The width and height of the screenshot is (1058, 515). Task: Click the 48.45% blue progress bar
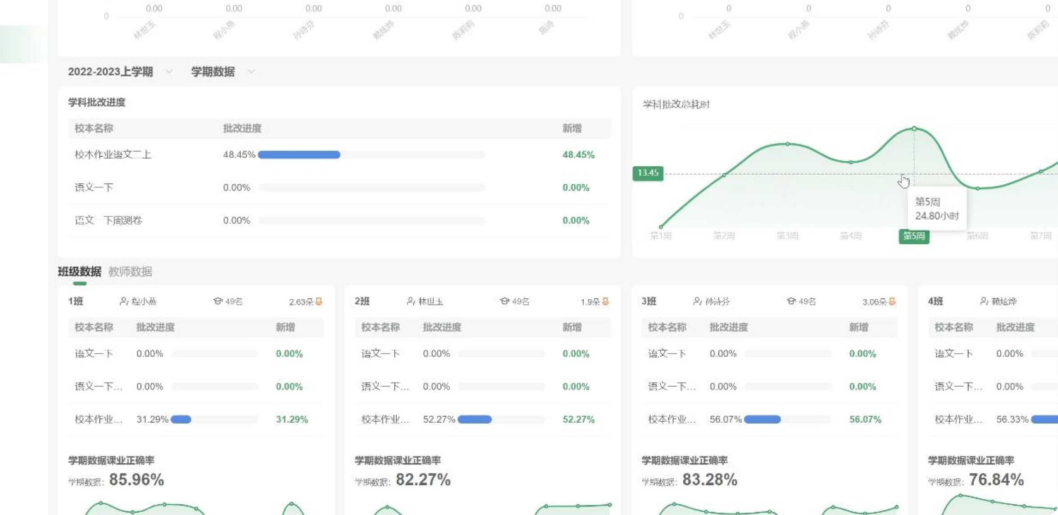point(299,155)
